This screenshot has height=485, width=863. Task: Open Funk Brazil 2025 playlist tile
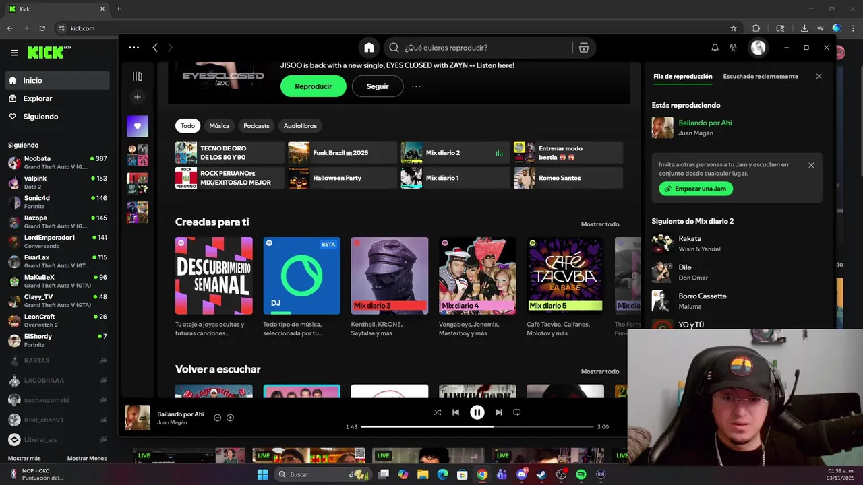coord(342,153)
